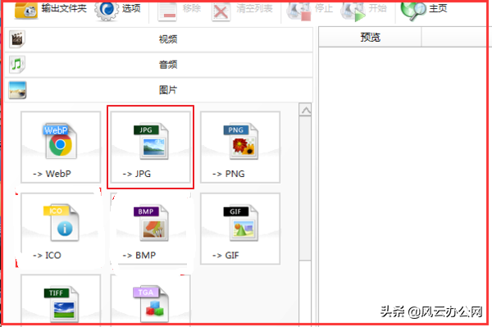Select the ICO conversion icon
492x327 pixels.
click(61, 223)
